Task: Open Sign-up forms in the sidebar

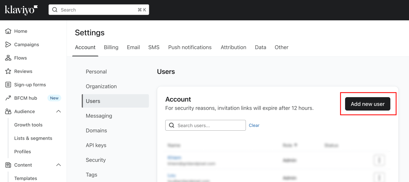Action: 30,85
